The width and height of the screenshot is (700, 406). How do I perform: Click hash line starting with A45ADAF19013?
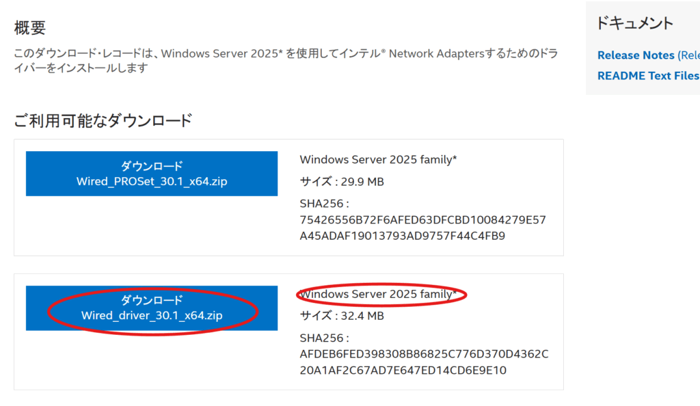(x=402, y=236)
